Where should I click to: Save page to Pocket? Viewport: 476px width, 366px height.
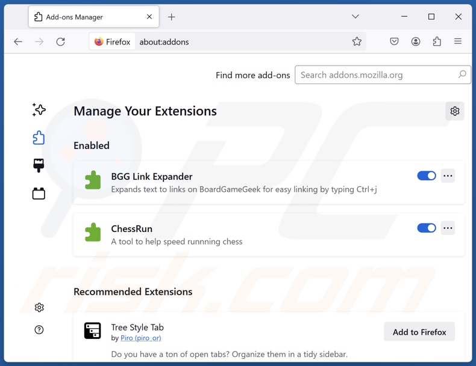(394, 41)
